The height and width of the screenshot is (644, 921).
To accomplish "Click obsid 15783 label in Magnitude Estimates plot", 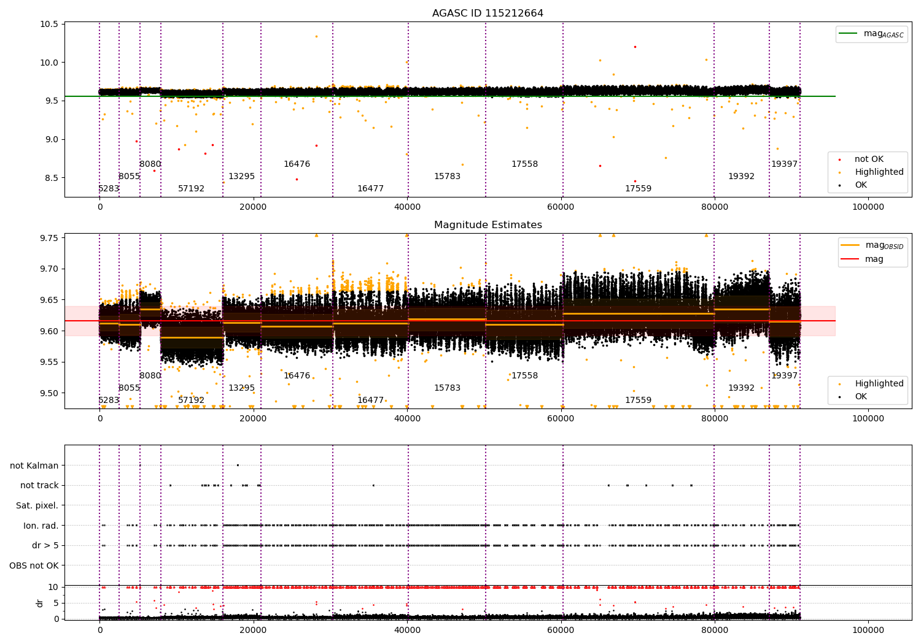I will pyautogui.click(x=448, y=388).
